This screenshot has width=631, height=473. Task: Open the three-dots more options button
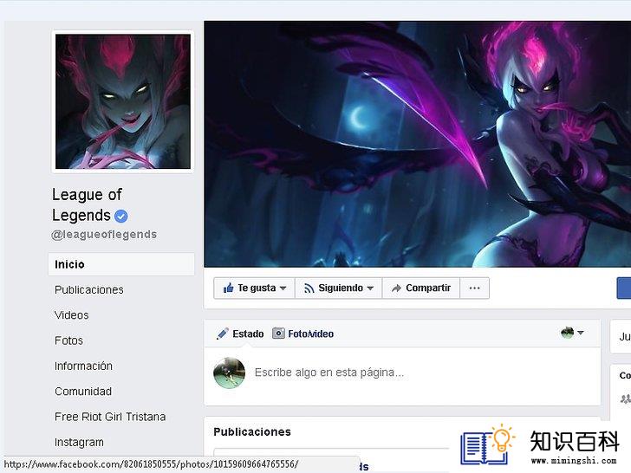[x=474, y=288]
